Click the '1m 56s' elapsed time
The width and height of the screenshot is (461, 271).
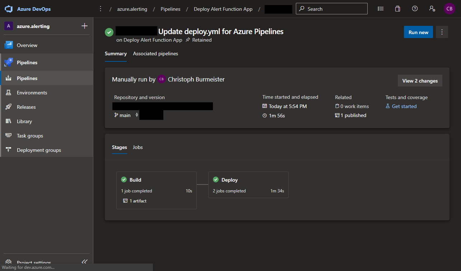(x=277, y=116)
